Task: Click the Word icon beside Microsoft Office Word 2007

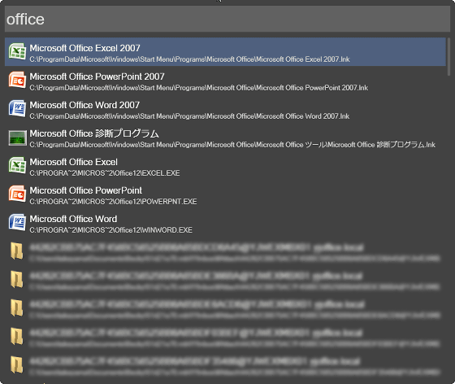Action: pyautogui.click(x=17, y=108)
